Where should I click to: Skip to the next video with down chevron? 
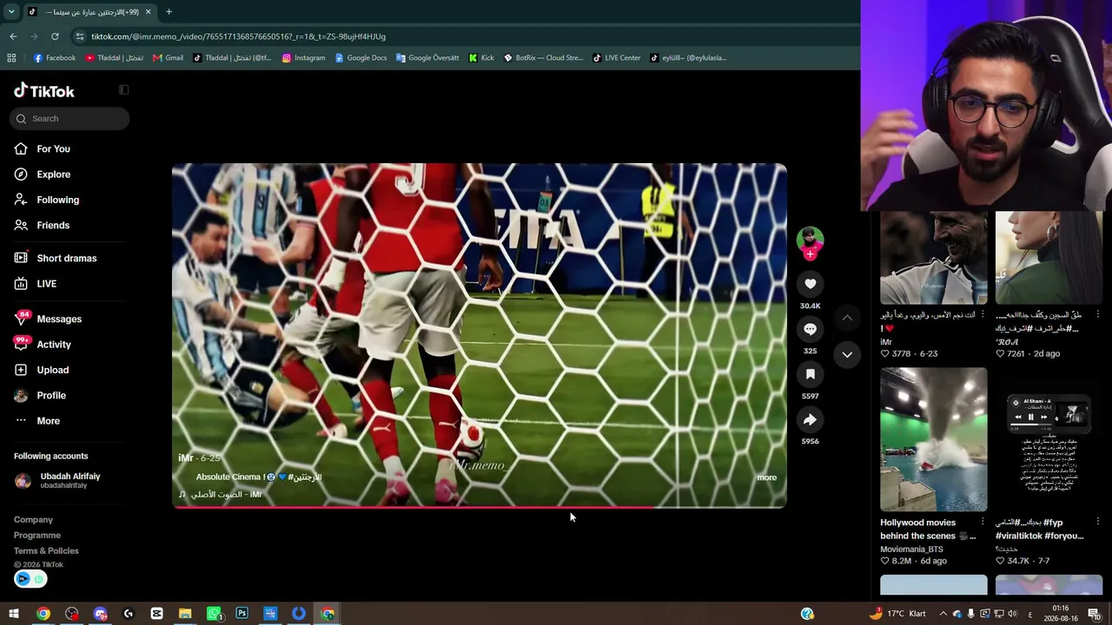[847, 354]
